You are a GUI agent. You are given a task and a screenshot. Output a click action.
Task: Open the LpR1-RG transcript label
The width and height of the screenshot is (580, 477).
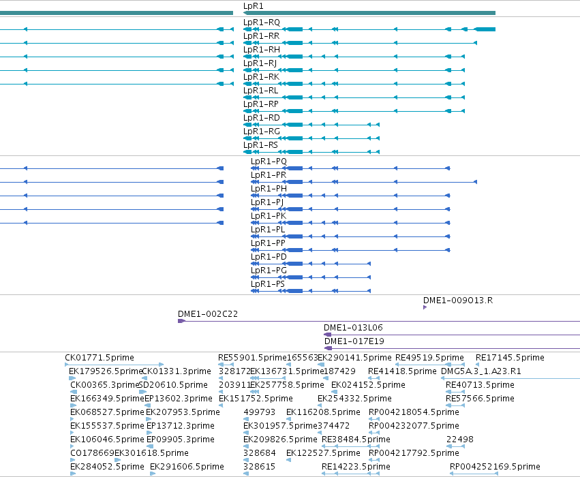(x=262, y=132)
